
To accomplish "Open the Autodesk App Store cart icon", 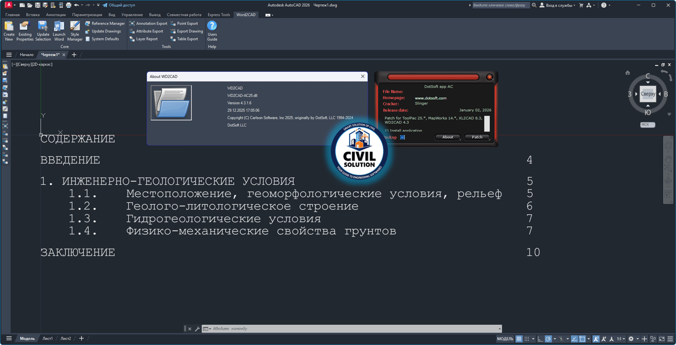I will pos(581,5).
